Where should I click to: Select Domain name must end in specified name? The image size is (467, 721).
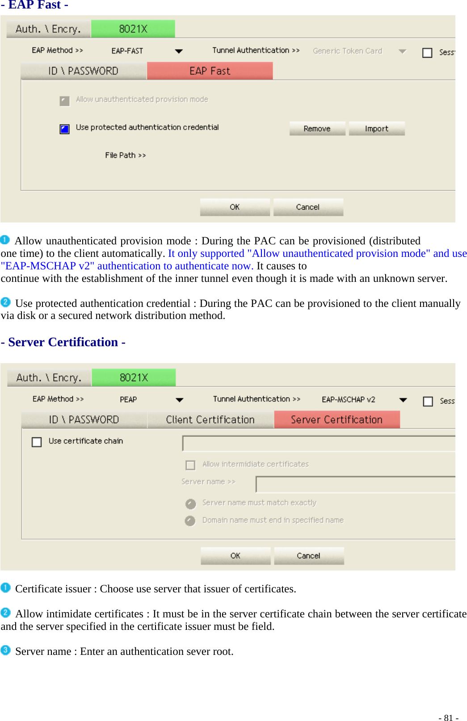point(190,521)
